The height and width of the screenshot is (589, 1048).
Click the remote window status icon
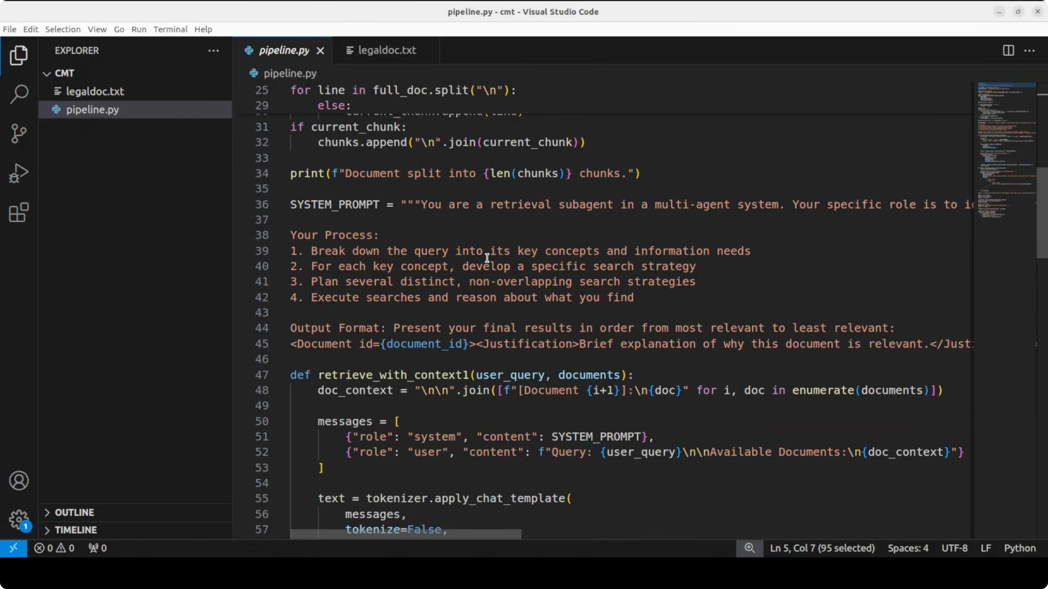(13, 548)
